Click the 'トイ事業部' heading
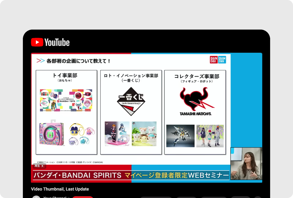293x198 pixels. click(x=65, y=75)
